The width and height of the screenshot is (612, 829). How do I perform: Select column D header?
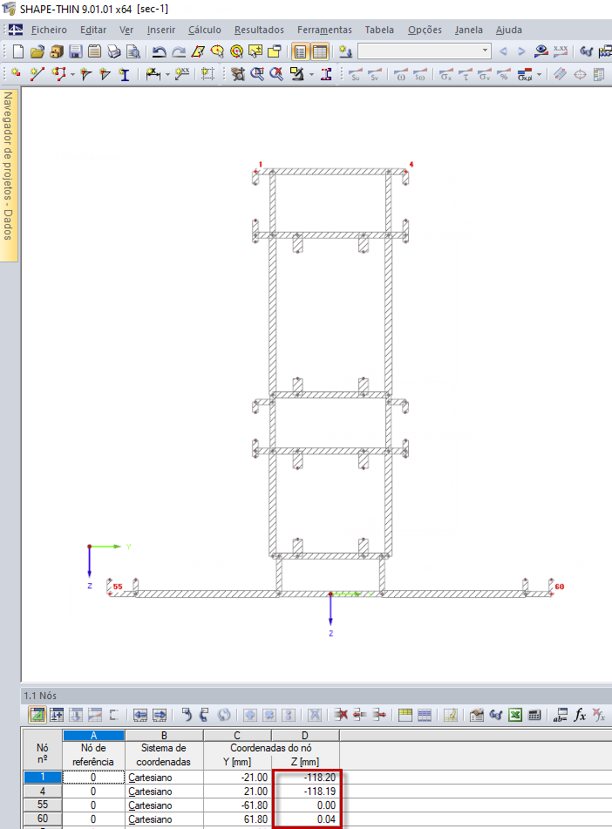coord(304,736)
